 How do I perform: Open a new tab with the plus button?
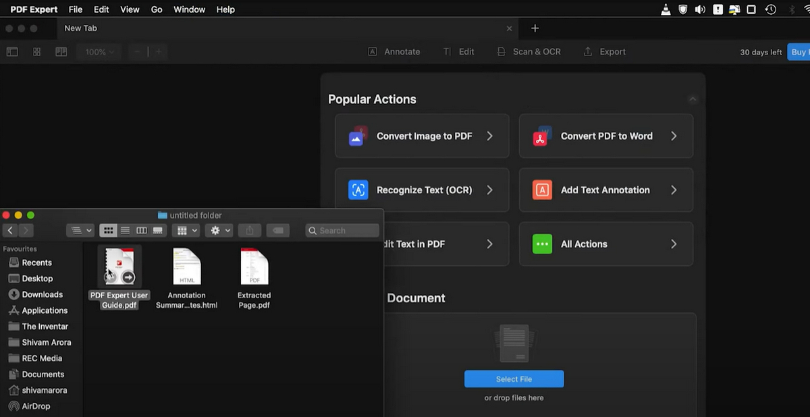535,28
